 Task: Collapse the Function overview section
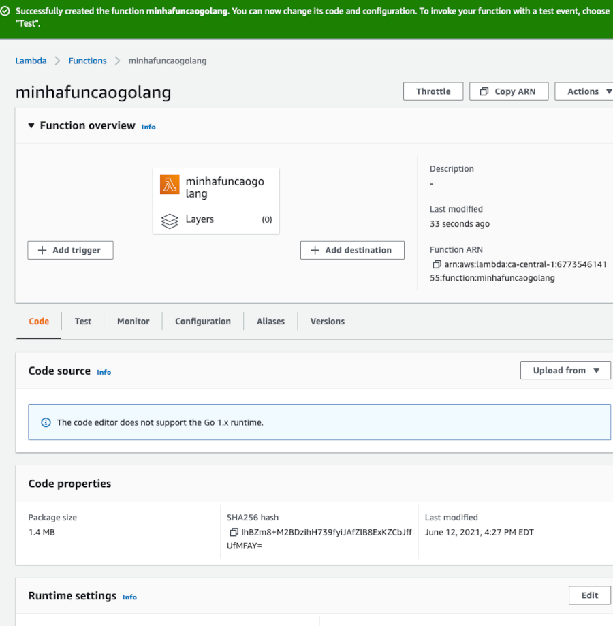click(x=31, y=125)
